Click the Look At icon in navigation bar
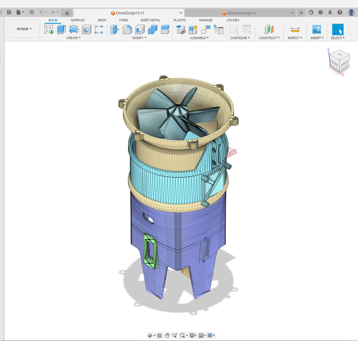Screen dimensions: 358x341 click(160, 335)
